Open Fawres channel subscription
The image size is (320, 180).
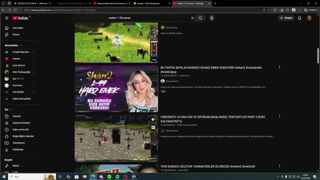pos(19,59)
